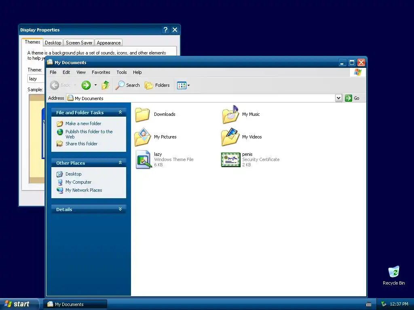Select the 'My Pictures' folder name
This screenshot has height=310, width=414.
point(165,137)
